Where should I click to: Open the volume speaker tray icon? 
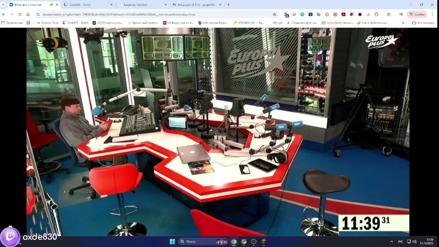(x=414, y=242)
